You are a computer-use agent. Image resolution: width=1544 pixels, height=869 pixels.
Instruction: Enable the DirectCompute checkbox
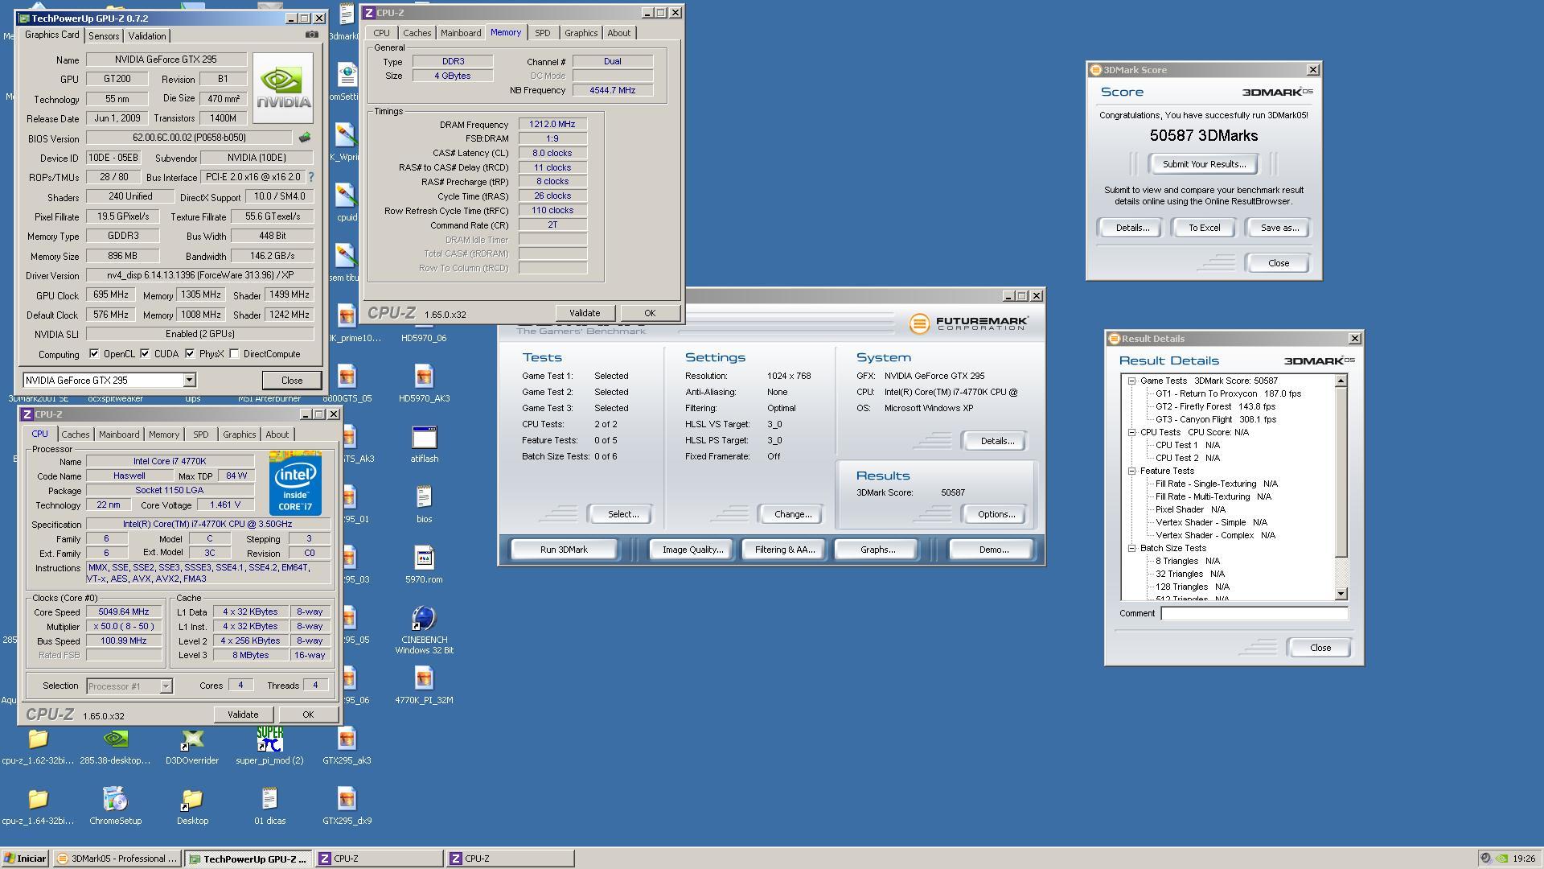pos(234,353)
